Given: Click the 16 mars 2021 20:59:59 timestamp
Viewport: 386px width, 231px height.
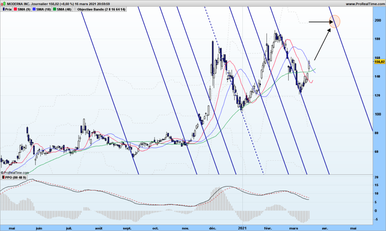Looking at the screenshot, I should [x=92, y=4].
